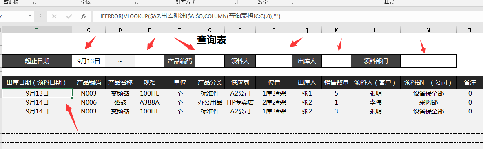Open number group dialog launcher
Screen dimensions: 483x149
tap(291, 3)
